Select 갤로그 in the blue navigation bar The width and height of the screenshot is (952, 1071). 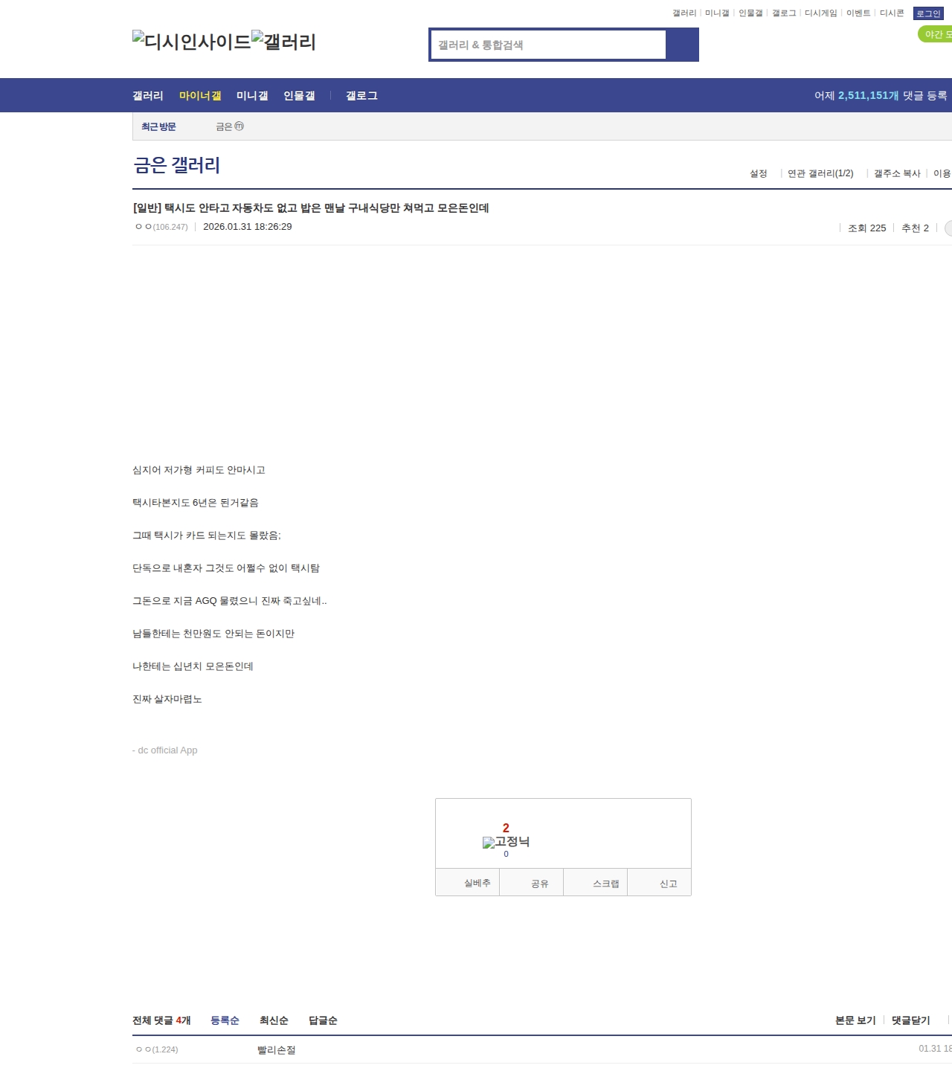[x=361, y=95]
